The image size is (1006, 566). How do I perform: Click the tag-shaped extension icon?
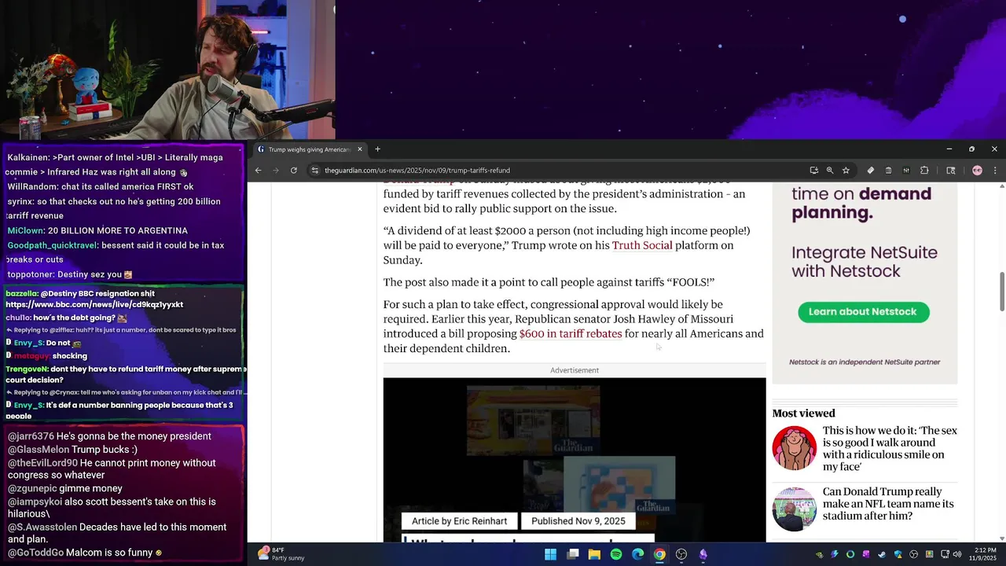click(870, 170)
